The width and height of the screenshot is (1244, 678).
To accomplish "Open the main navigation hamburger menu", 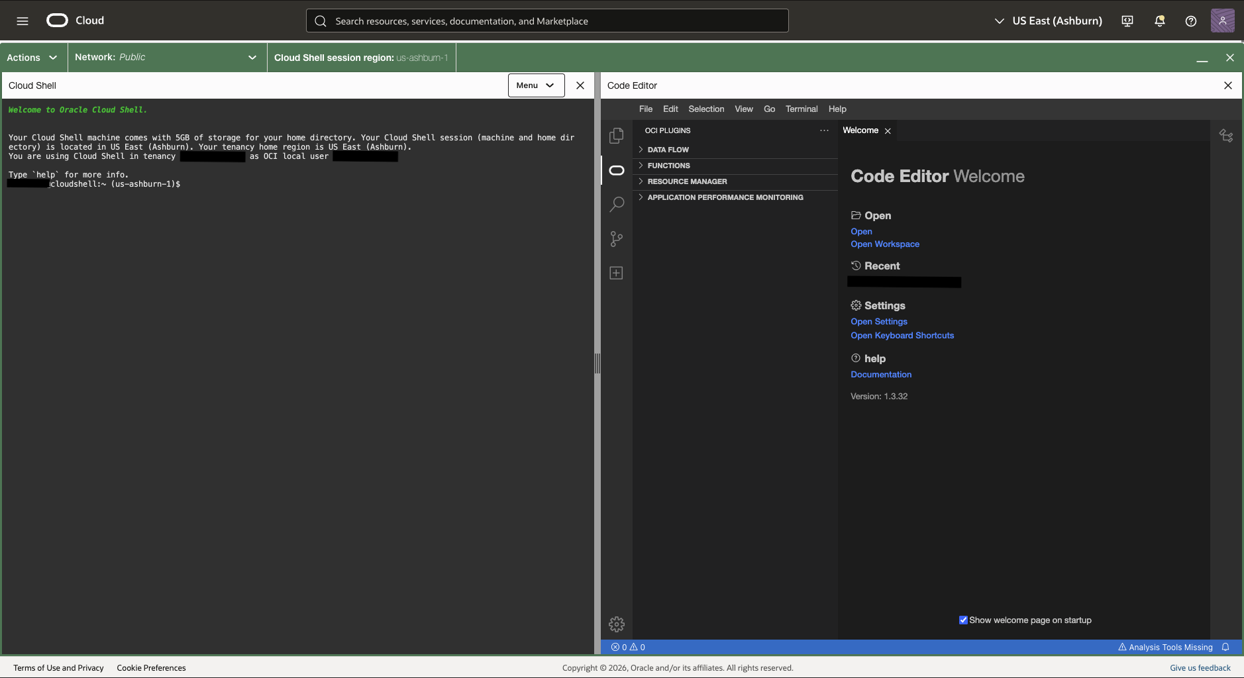I will (x=23, y=21).
